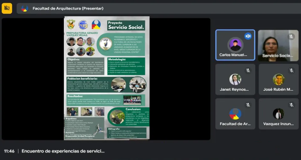
Task: Click the Brigadistas list heading
Action: (x=71, y=119)
